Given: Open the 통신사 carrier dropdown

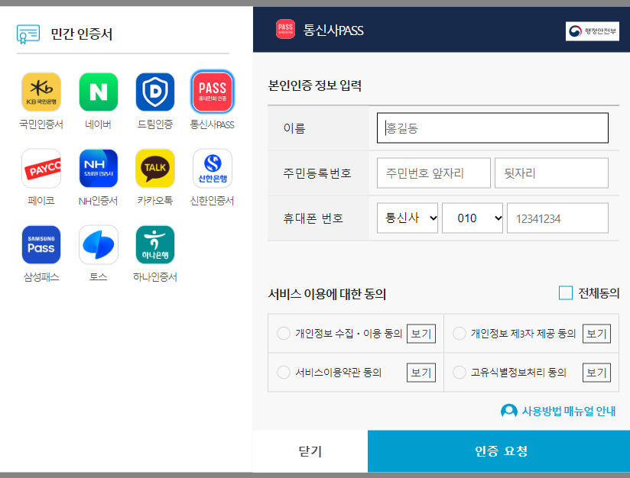Looking at the screenshot, I should click(408, 218).
